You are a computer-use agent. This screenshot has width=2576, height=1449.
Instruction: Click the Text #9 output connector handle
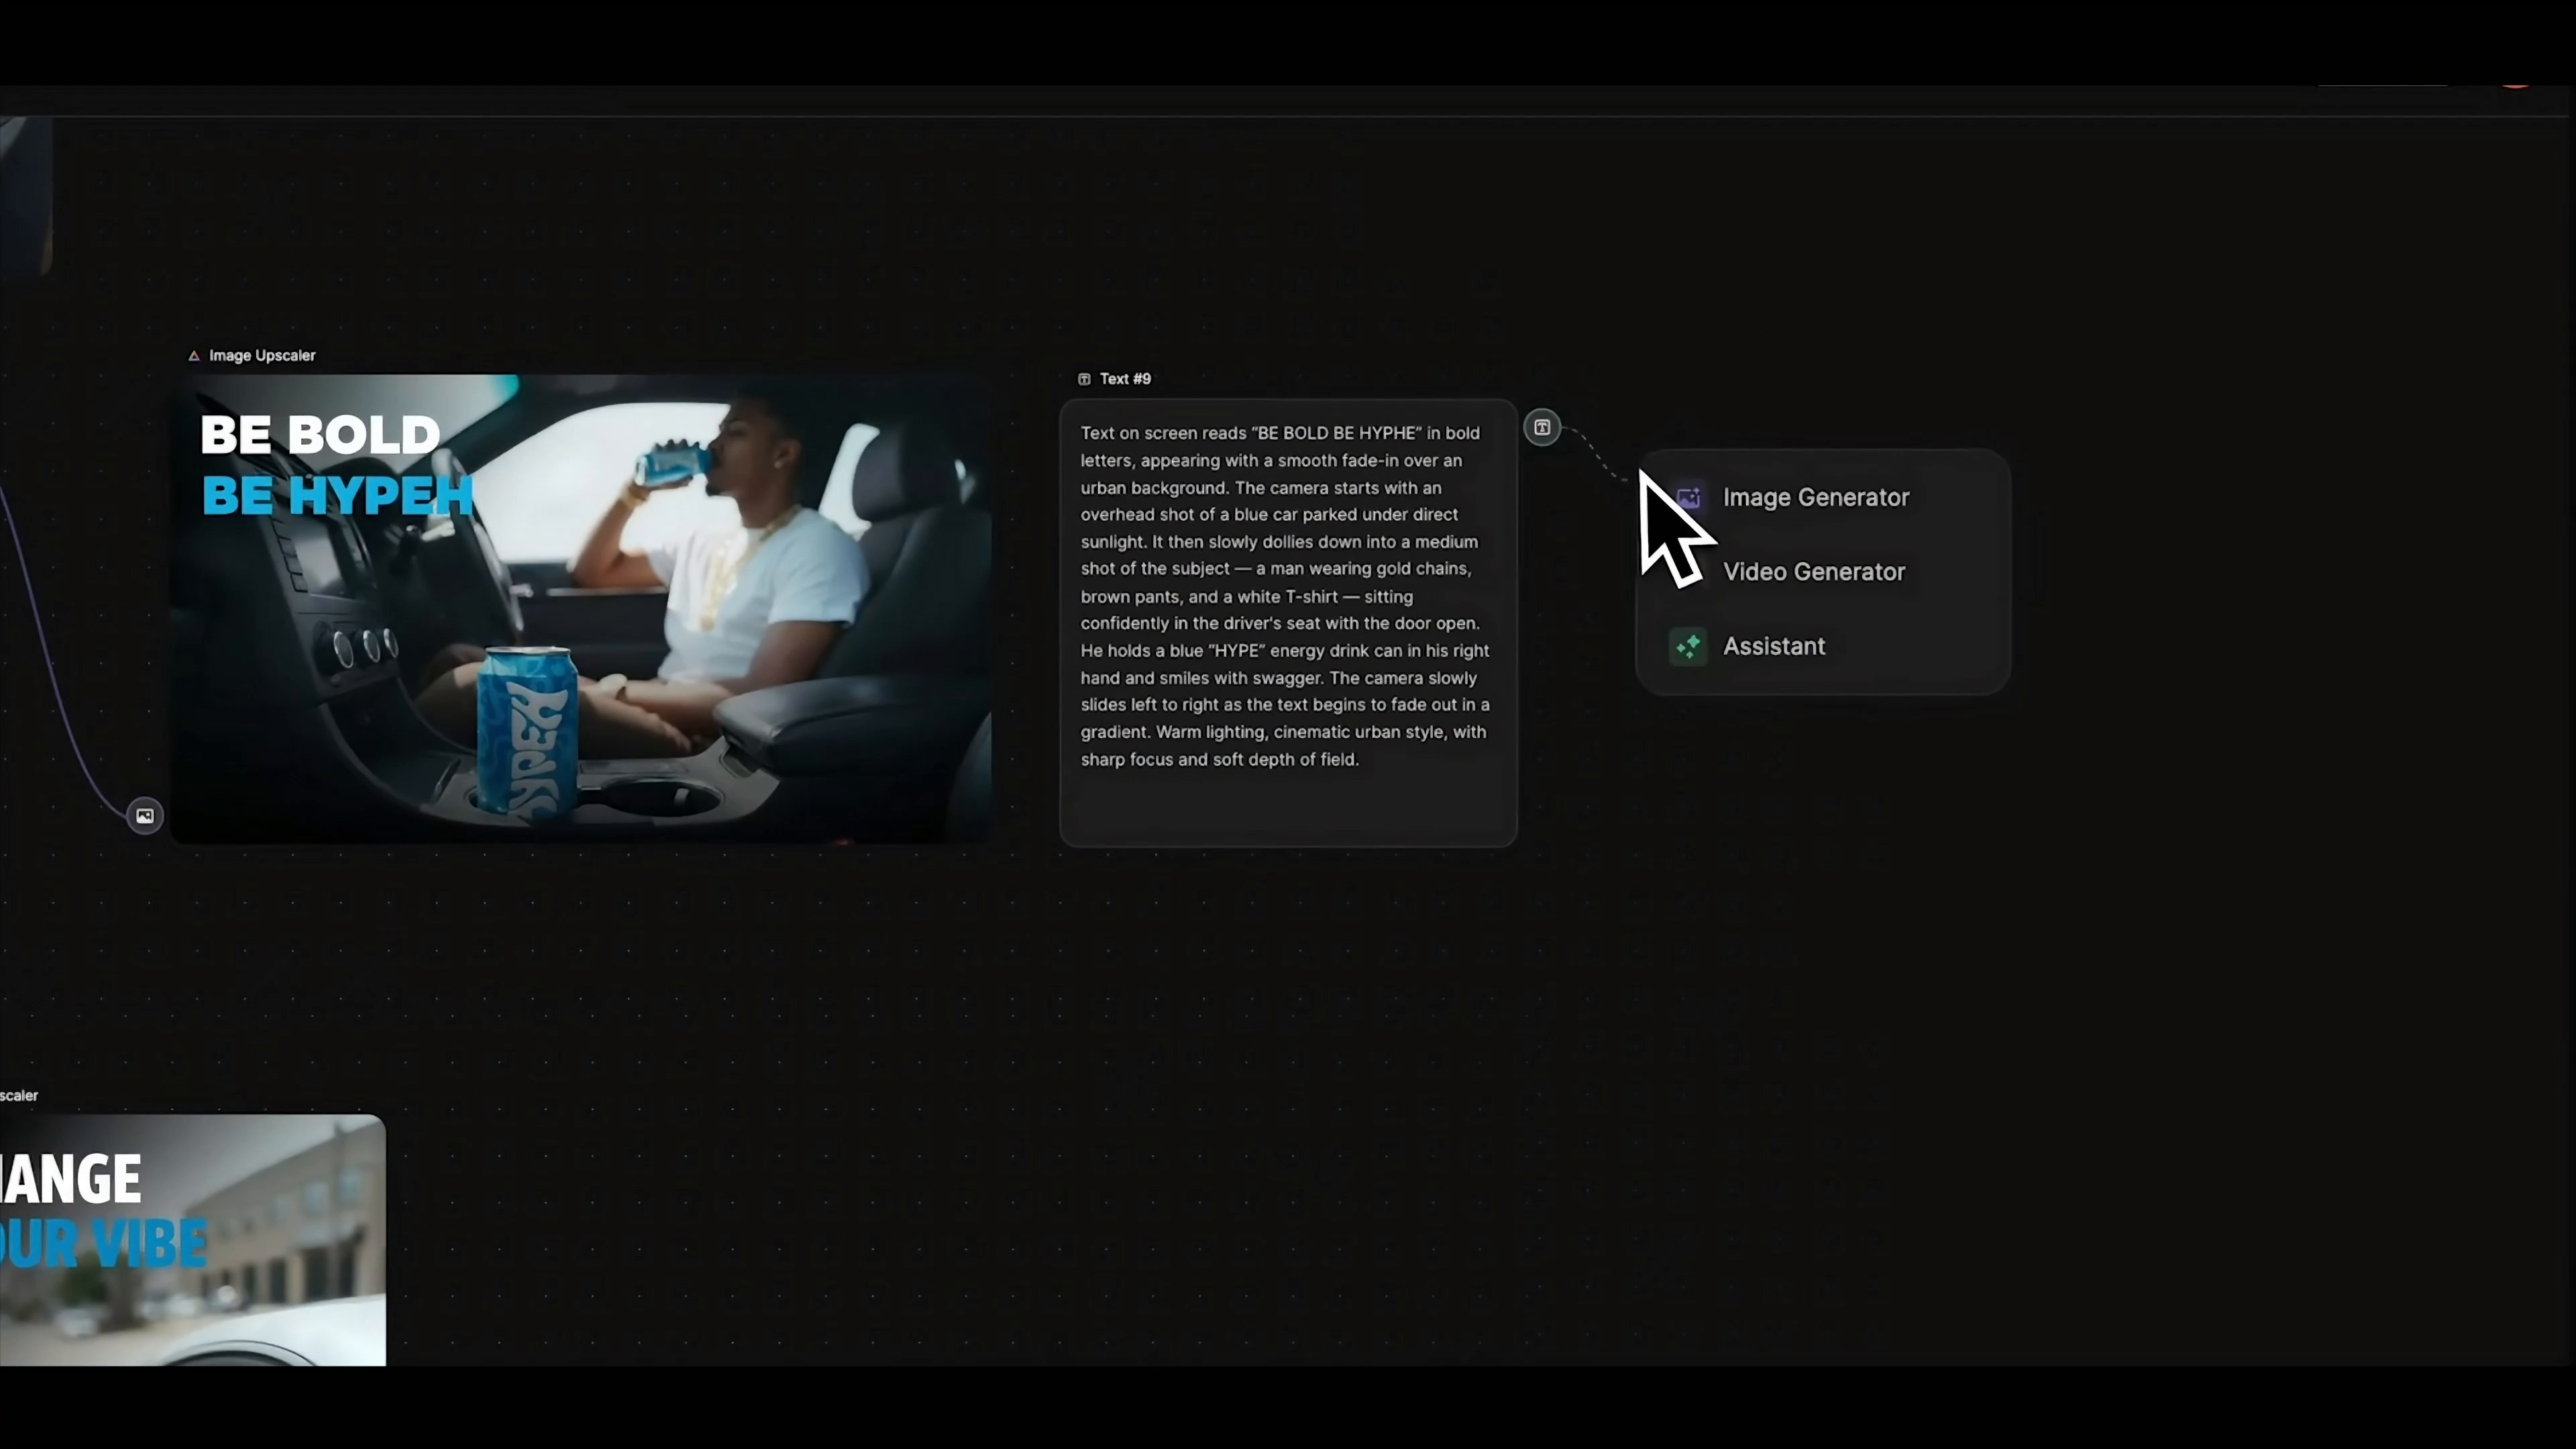(1542, 427)
